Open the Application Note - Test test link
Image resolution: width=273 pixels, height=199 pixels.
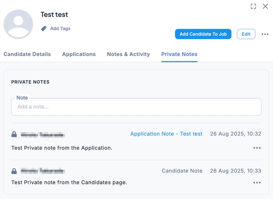[x=166, y=134]
